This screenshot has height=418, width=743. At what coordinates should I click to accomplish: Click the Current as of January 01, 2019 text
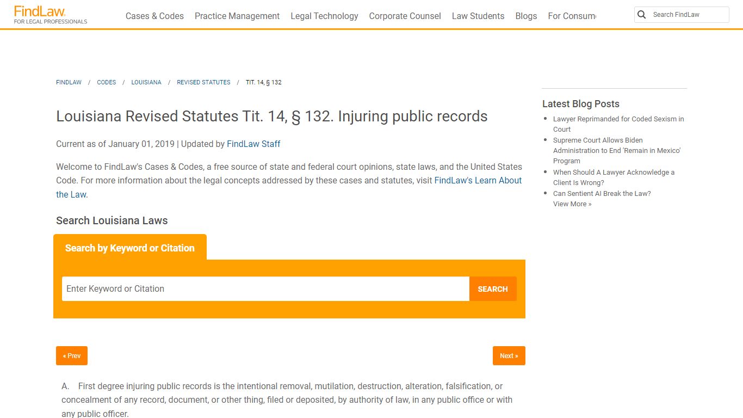pos(115,144)
